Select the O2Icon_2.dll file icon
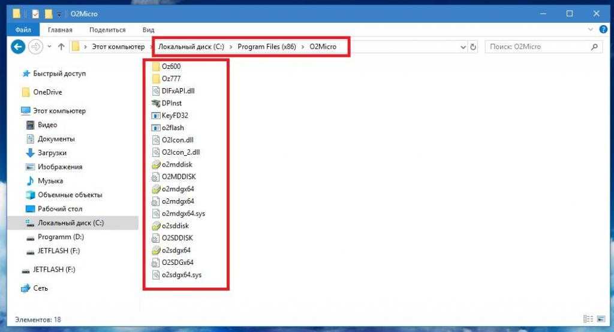Image resolution: width=614 pixels, height=332 pixels. click(156, 152)
